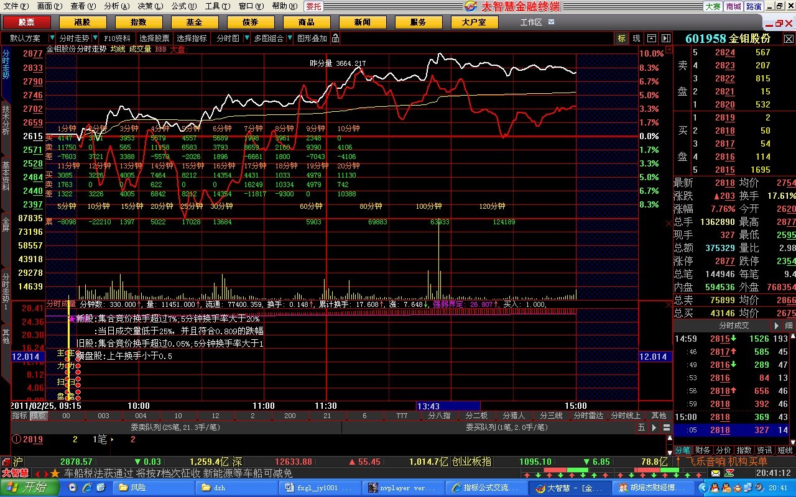The width and height of the screenshot is (796, 497).
Task: Open the 大户室 section
Action: point(474,22)
